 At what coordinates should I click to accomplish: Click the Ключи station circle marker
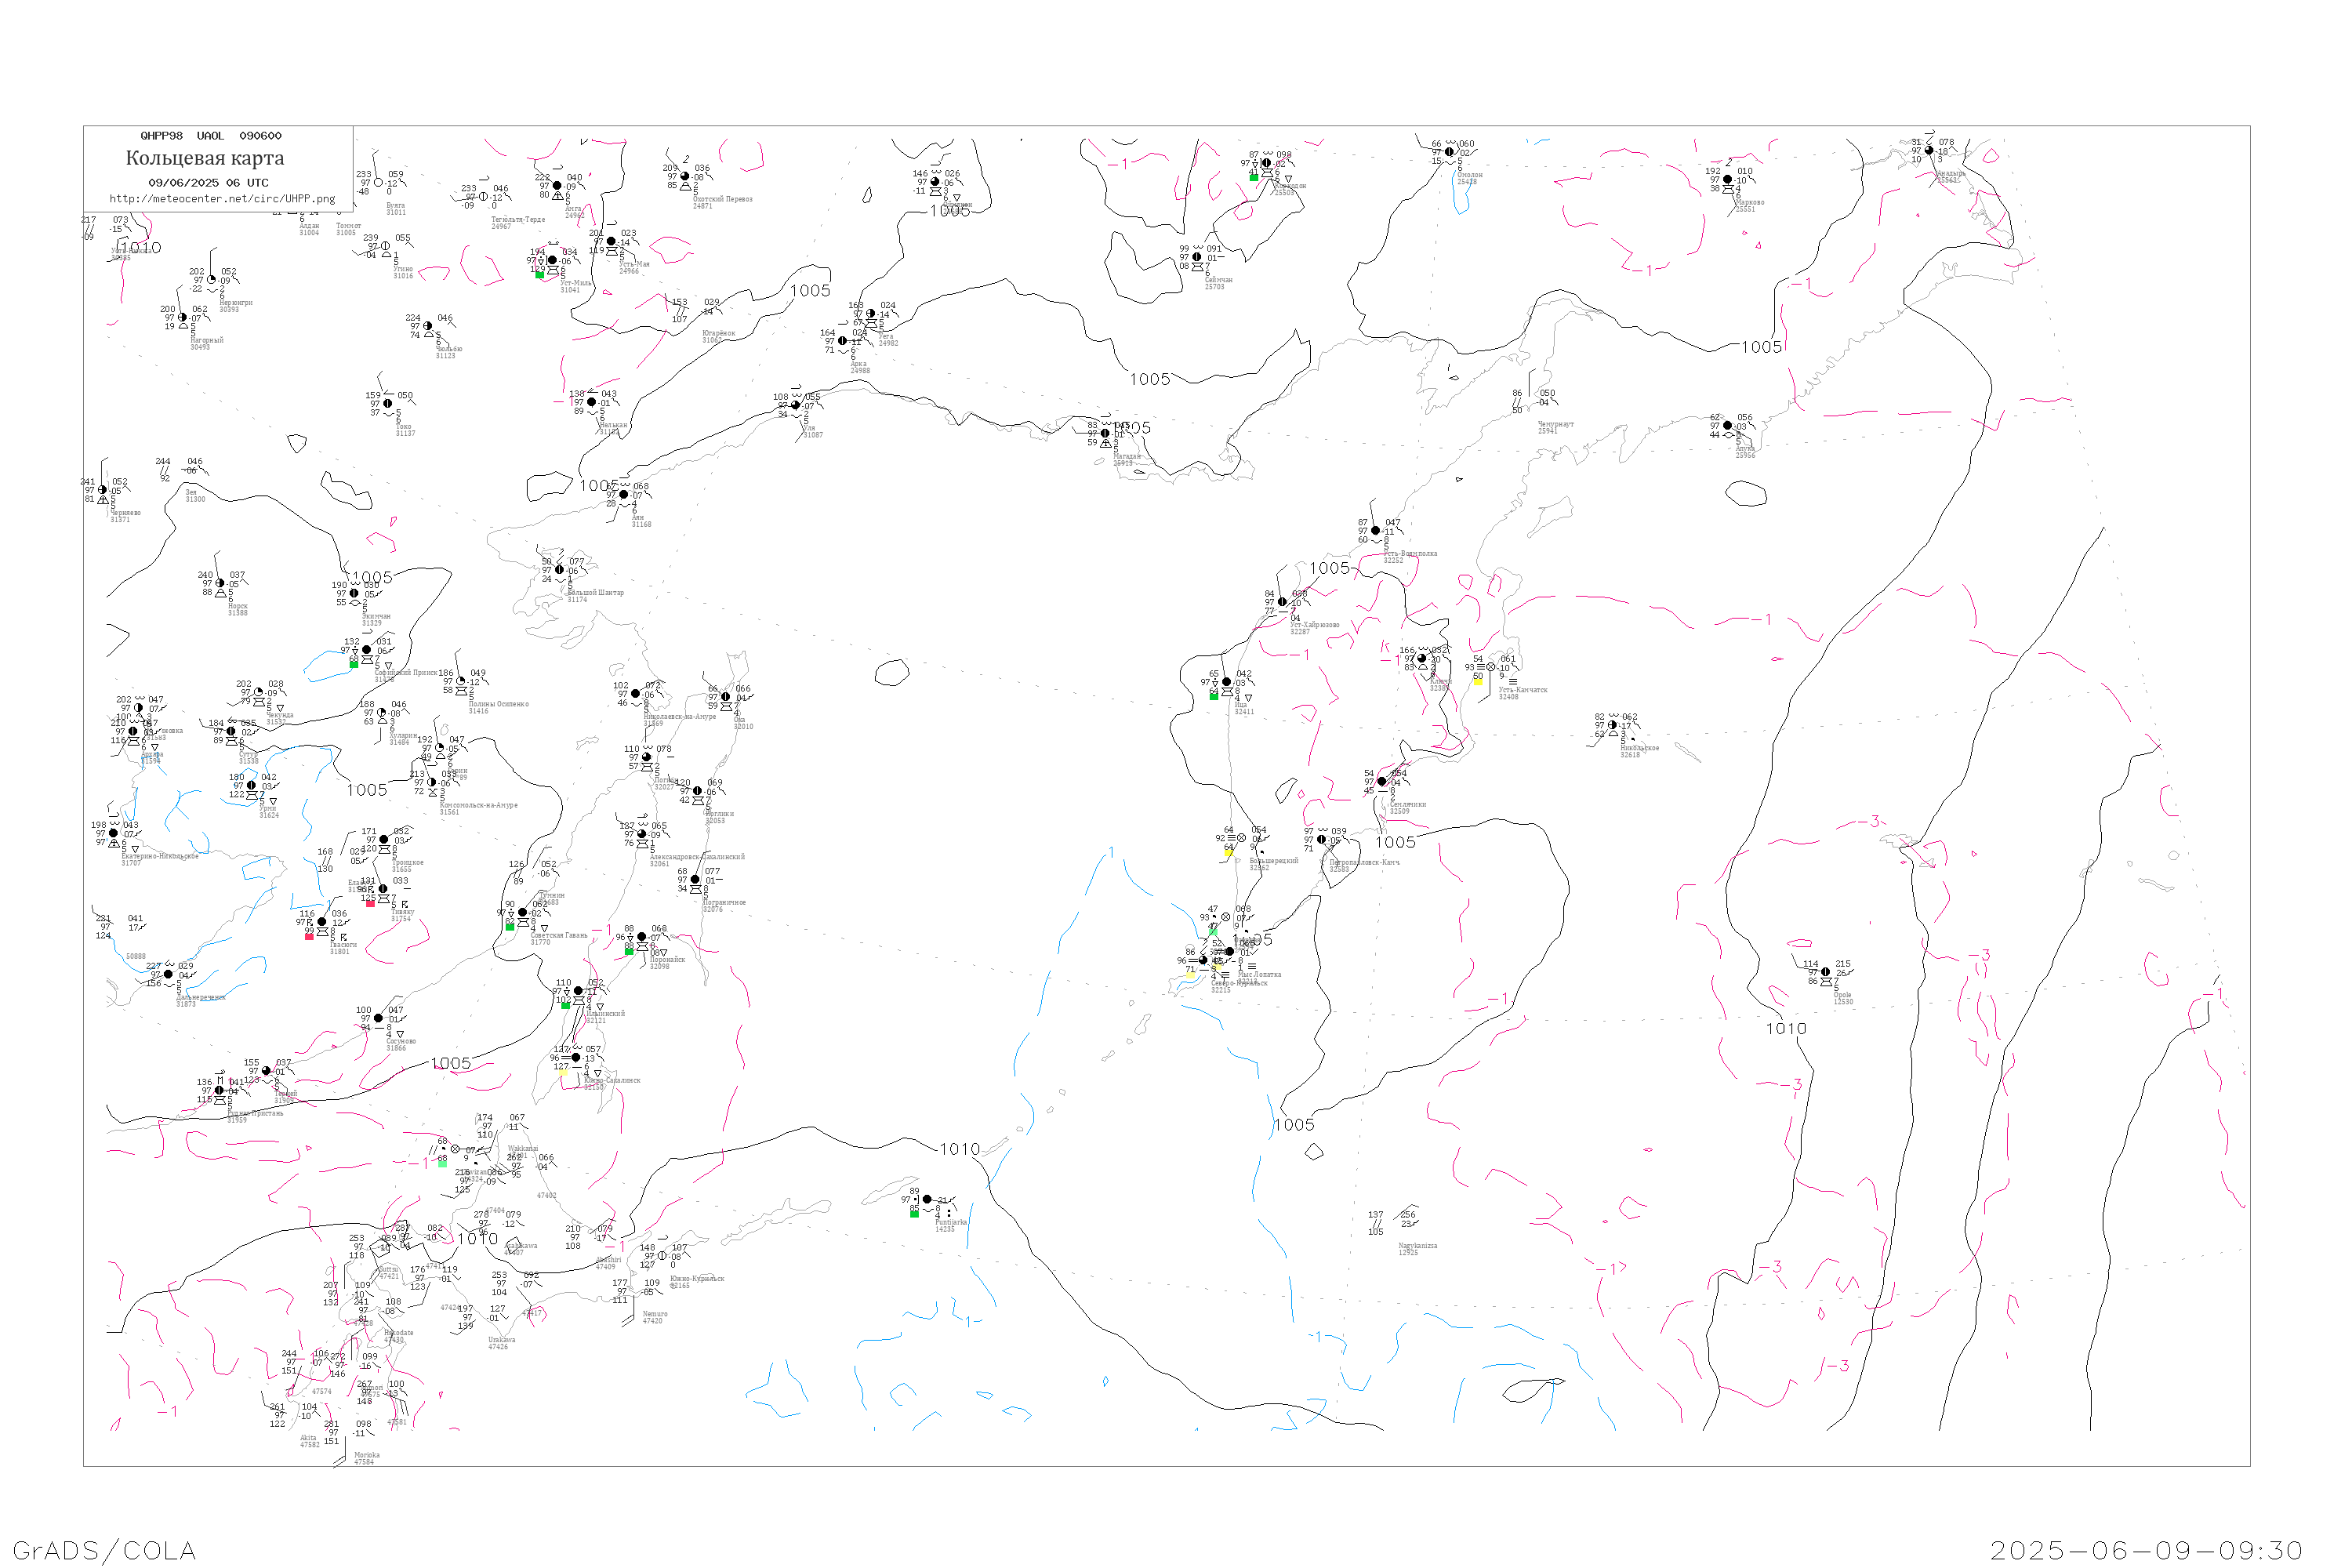(x=1421, y=659)
